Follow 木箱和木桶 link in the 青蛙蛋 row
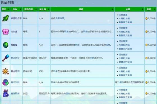The image size is (157, 104). click(124, 45)
